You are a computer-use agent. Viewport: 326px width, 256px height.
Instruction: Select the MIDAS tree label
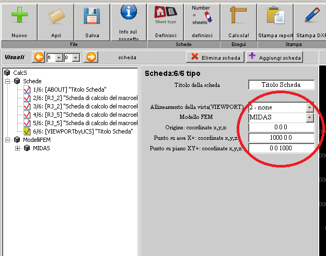click(x=41, y=148)
